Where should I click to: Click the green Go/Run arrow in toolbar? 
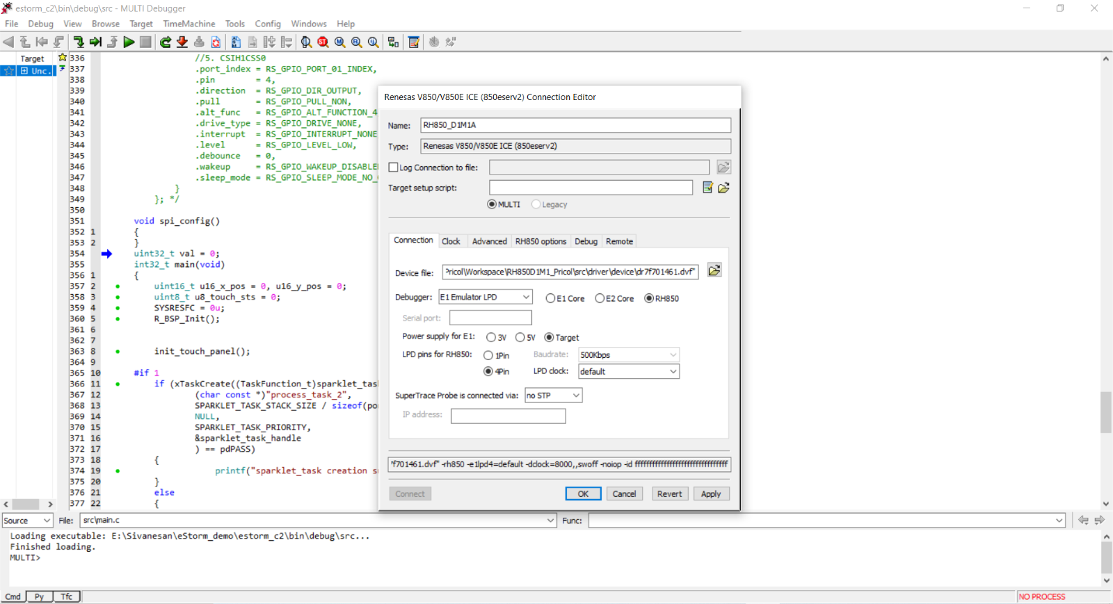(129, 42)
